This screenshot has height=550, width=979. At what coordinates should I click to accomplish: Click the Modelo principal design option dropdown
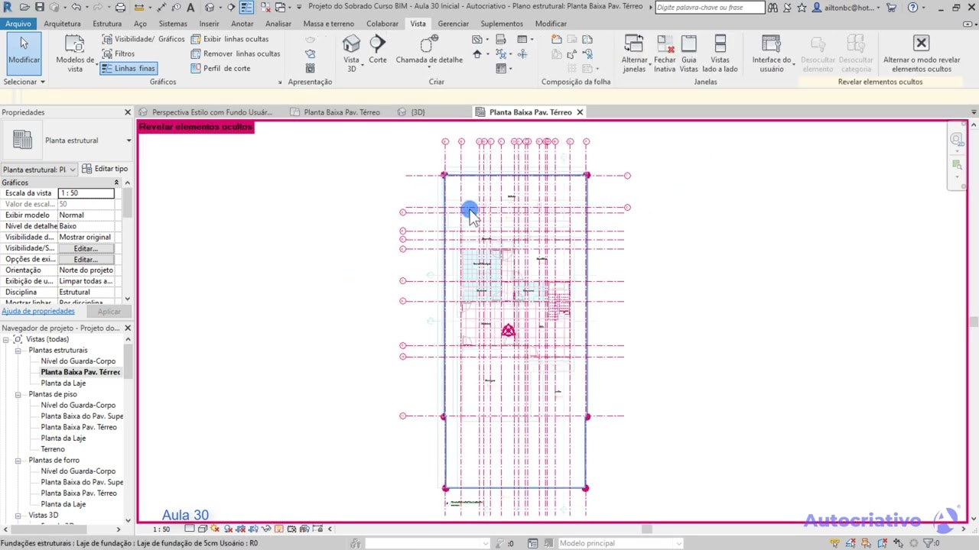[620, 543]
